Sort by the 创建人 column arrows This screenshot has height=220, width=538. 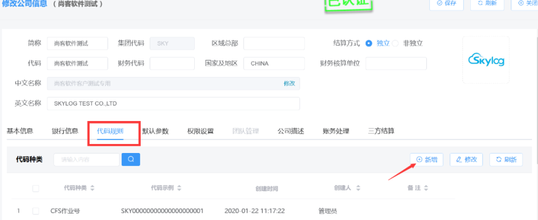pos(358,188)
